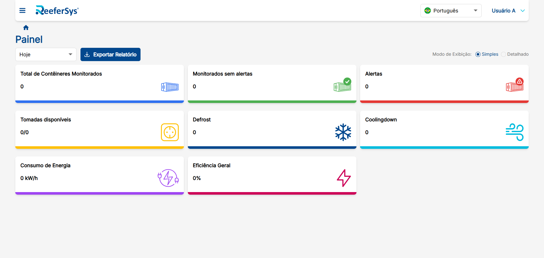Click the Modo de Exibição label
The image size is (544, 258).
pos(452,54)
